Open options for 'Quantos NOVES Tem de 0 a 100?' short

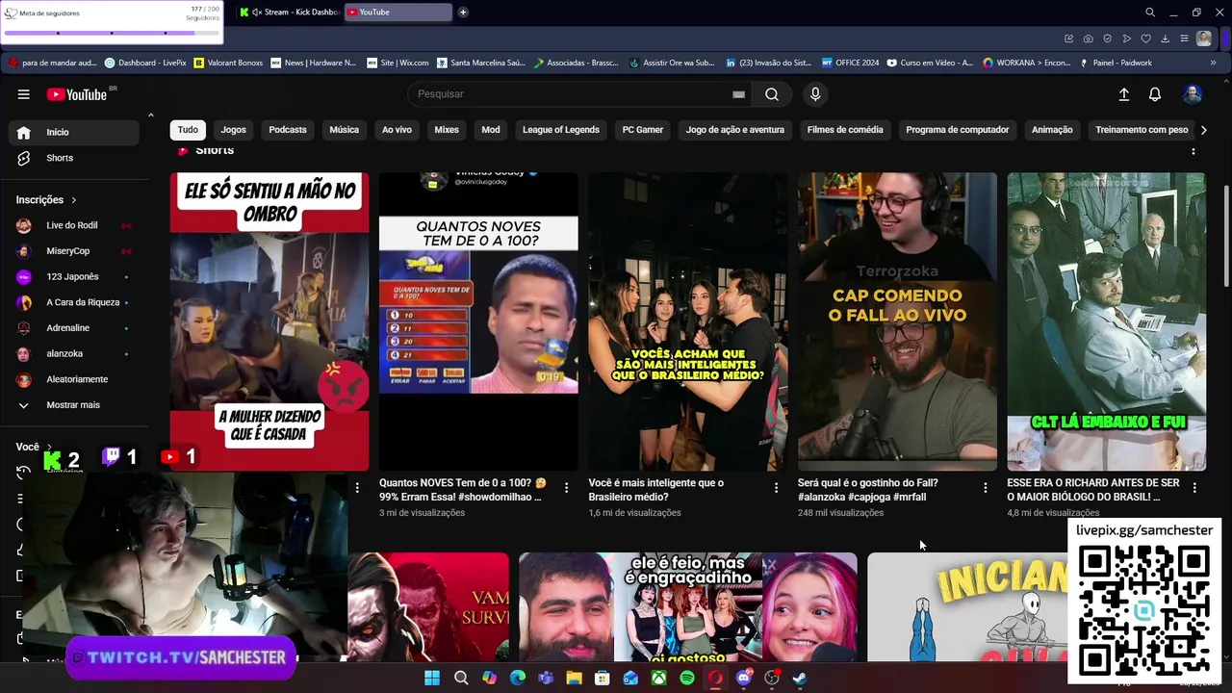click(566, 488)
